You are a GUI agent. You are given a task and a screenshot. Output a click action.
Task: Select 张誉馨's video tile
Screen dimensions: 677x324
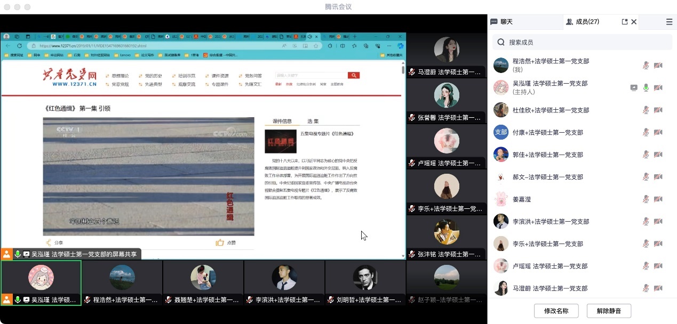click(446, 101)
